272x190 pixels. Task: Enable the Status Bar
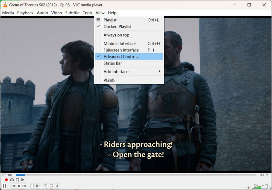pos(129,63)
